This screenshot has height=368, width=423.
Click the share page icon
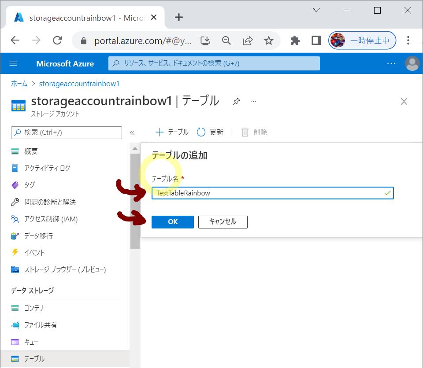248,40
